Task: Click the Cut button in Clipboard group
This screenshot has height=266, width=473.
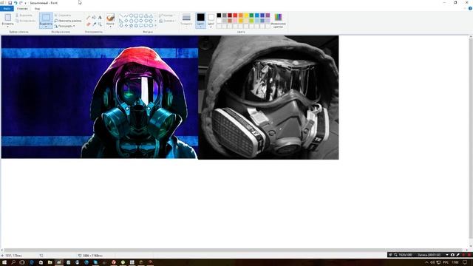Action: tap(24, 15)
